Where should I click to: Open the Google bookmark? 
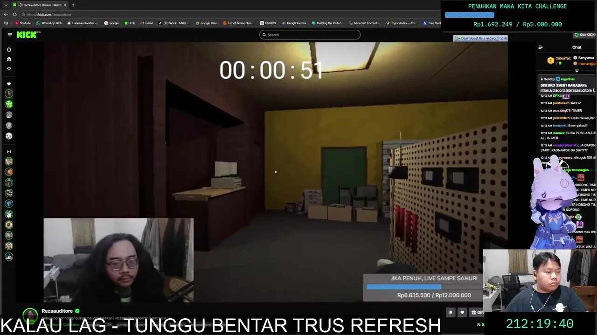point(111,23)
